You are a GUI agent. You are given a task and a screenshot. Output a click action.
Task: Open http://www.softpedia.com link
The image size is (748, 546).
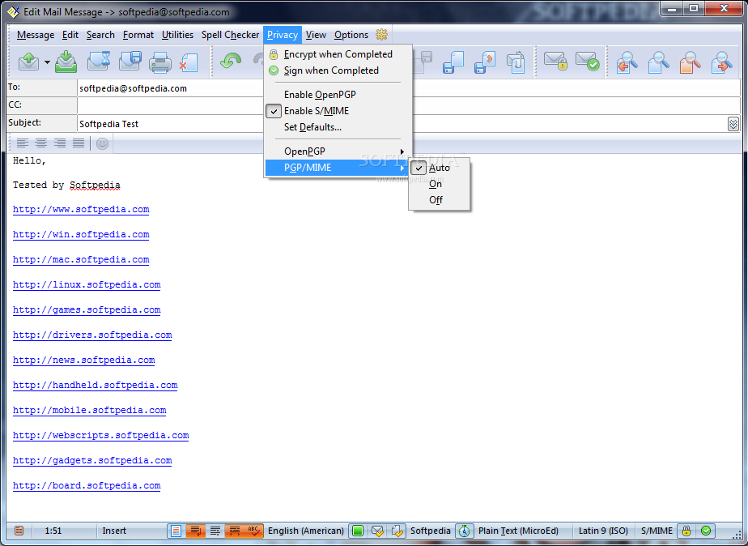pos(81,210)
